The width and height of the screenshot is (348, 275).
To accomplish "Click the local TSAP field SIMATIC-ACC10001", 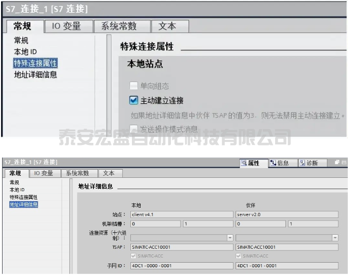I will coord(182,247).
